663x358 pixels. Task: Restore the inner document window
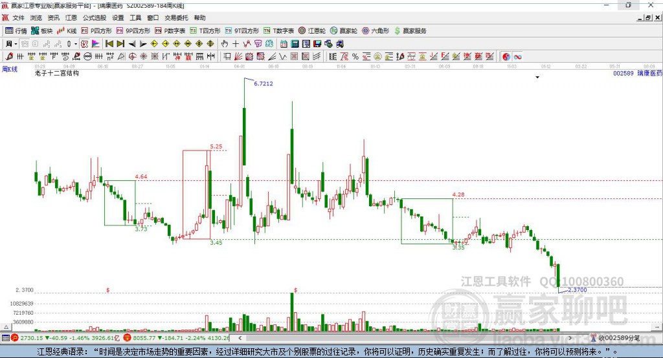coord(647,17)
